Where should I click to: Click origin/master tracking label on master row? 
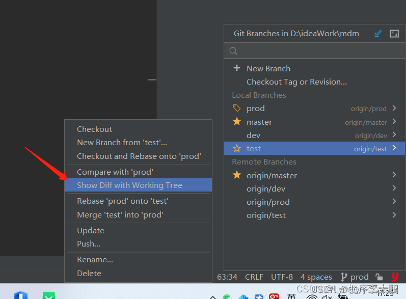click(x=366, y=122)
